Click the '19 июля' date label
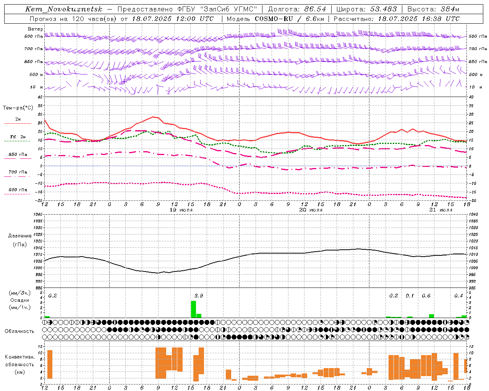 coord(181,210)
